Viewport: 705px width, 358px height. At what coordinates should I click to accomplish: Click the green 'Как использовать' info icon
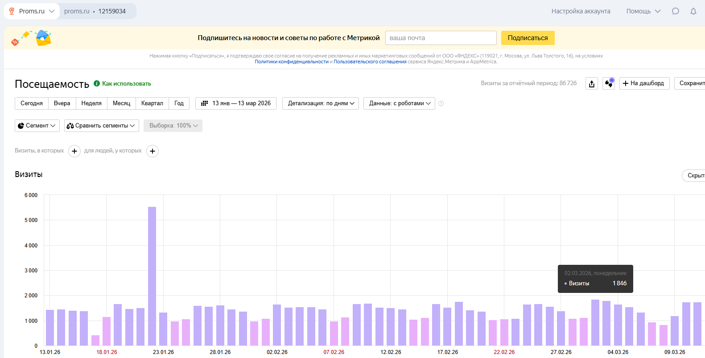point(97,83)
